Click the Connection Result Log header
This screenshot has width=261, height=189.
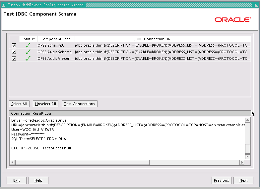pos(130,113)
